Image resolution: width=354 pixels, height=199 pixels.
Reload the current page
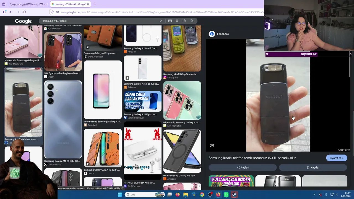pyautogui.click(x=24, y=12)
